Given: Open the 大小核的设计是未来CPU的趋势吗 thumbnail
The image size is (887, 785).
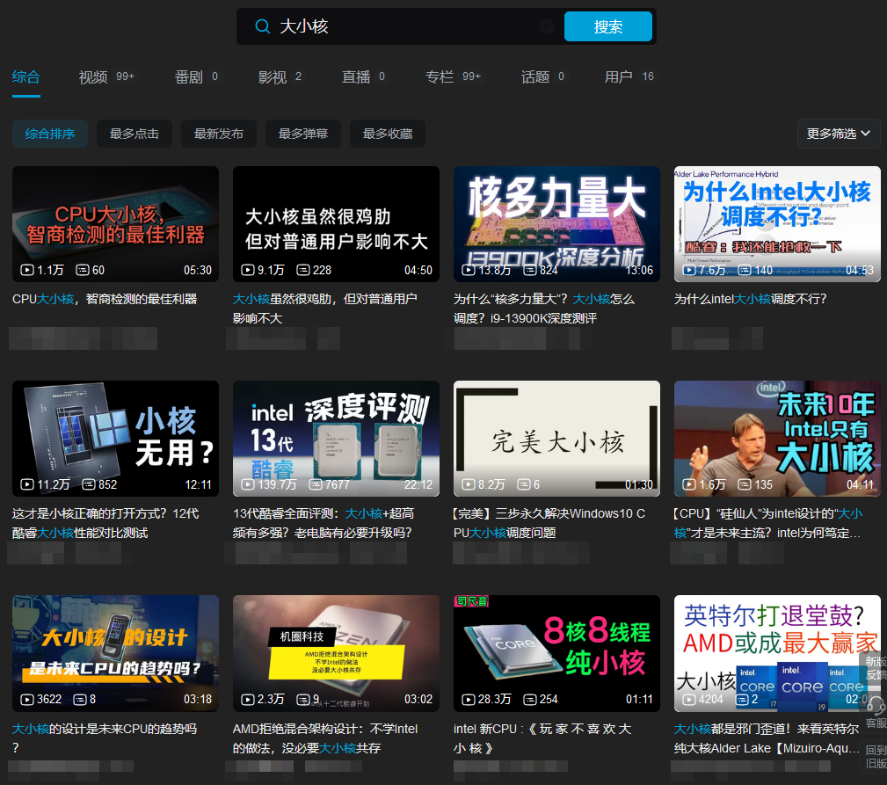Looking at the screenshot, I should coord(115,653).
